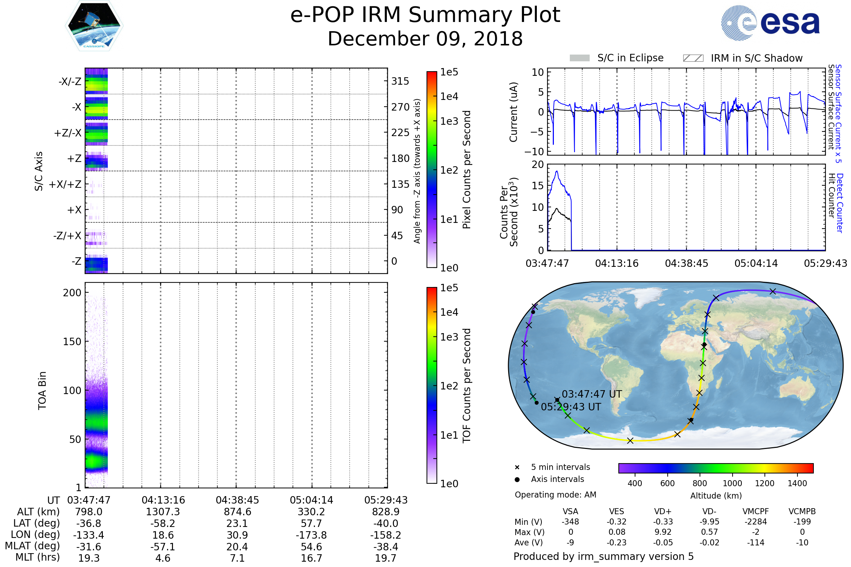The height and width of the screenshot is (567, 851).
Task: Click the CASSIOPE mission hexagon logo
Action: [94, 26]
